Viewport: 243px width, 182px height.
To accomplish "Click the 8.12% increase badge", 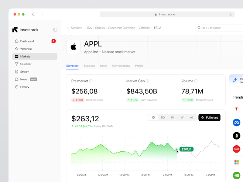I will 188,100.
